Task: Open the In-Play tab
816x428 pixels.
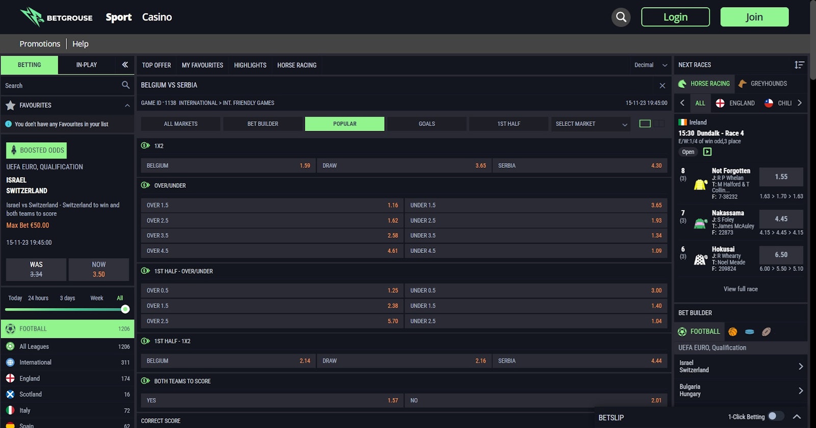Action: (x=86, y=65)
